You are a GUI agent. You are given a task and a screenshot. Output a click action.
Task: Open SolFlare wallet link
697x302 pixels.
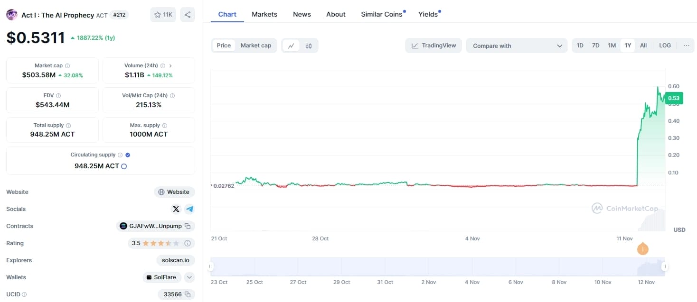click(x=161, y=277)
